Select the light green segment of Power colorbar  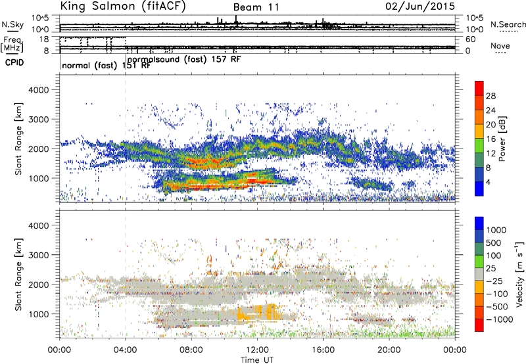coord(479,146)
